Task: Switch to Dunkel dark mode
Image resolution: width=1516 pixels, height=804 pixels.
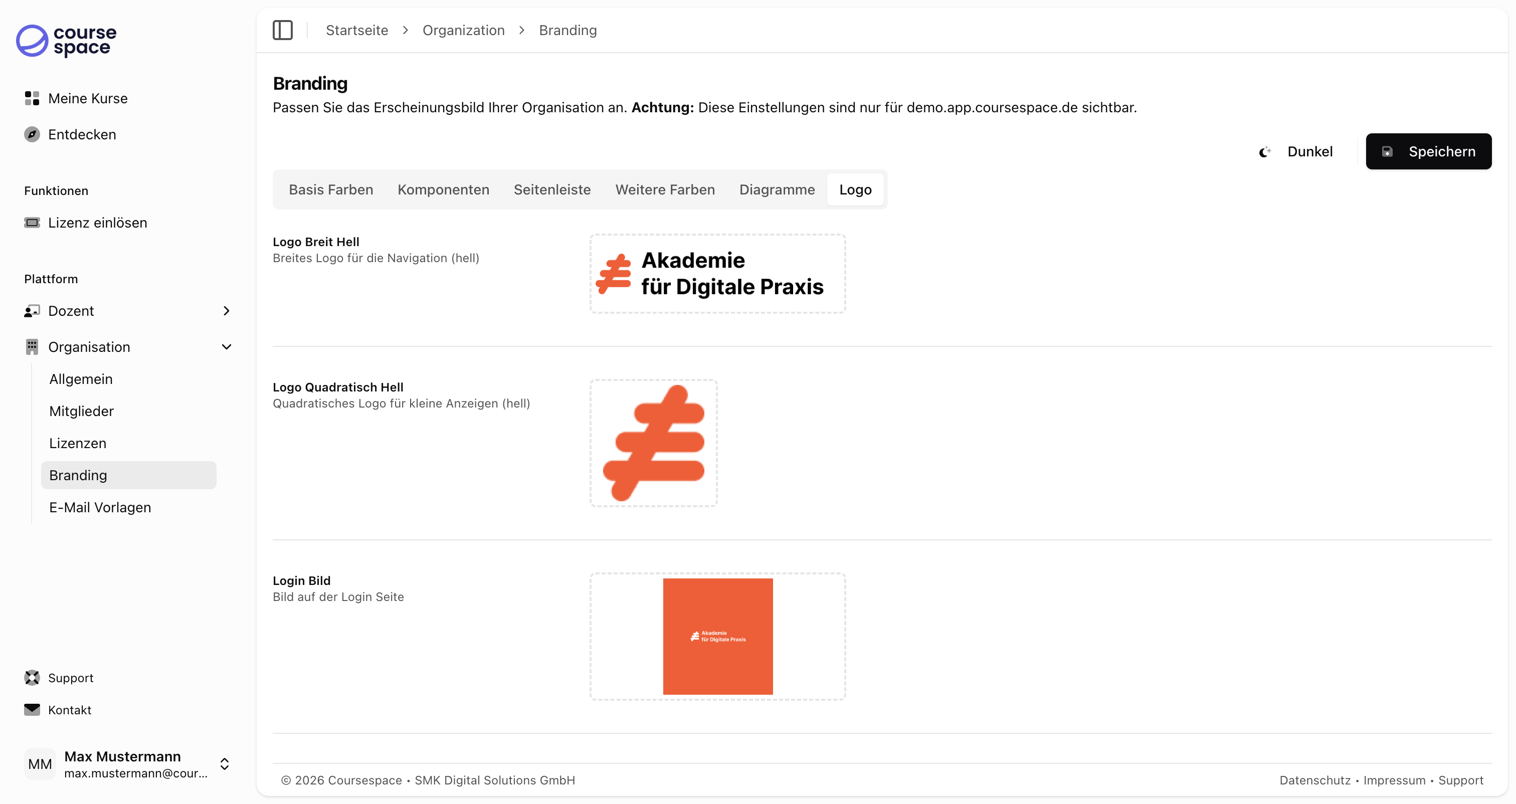Action: pyautogui.click(x=1296, y=152)
